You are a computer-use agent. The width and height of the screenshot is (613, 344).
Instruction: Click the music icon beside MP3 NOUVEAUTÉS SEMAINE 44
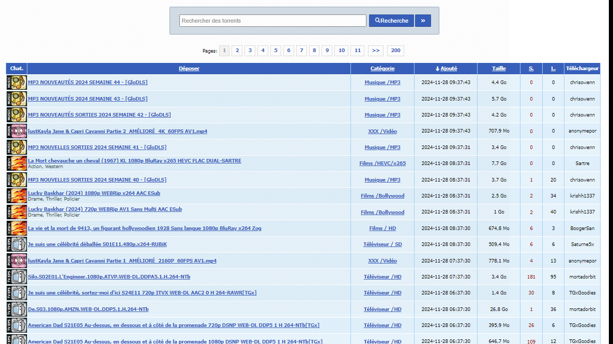click(x=17, y=83)
